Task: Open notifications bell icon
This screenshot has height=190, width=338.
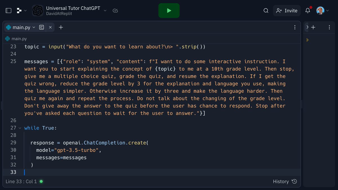Action: click(x=308, y=11)
